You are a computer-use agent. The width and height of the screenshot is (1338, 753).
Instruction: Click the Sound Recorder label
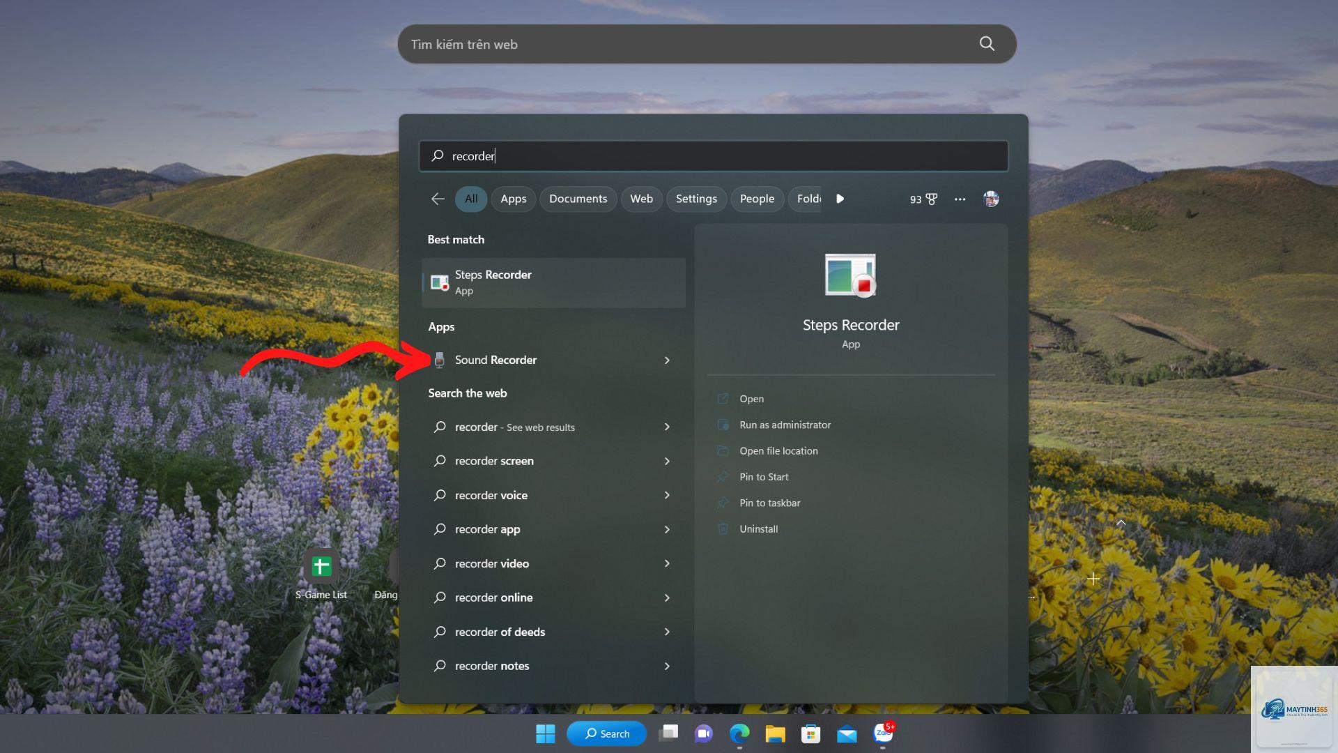[495, 360]
